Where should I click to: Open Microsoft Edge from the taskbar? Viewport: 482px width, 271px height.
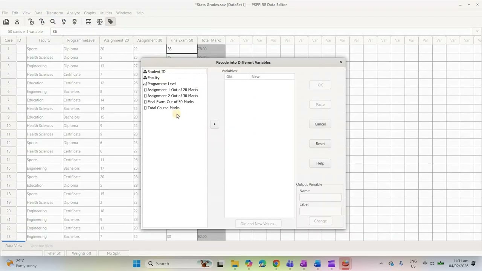(262, 263)
